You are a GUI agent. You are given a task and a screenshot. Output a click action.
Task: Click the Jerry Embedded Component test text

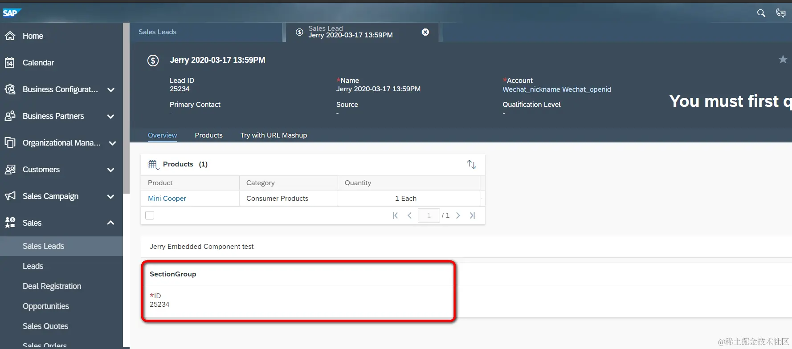[202, 247]
